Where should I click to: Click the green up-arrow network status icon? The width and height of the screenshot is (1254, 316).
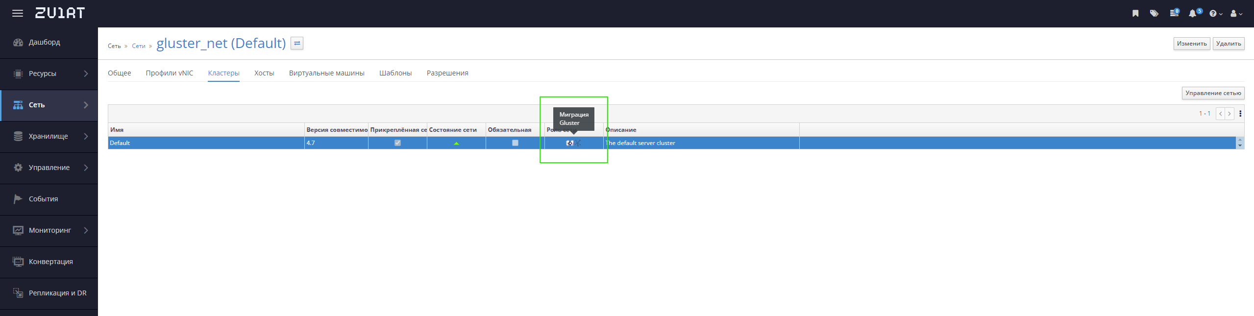coord(456,143)
